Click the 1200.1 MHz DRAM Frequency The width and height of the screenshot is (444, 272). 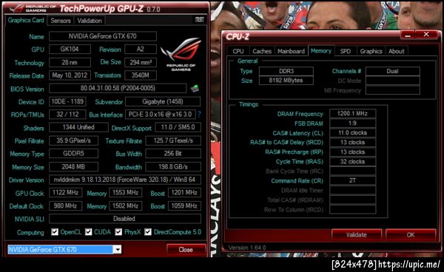pyautogui.click(x=353, y=113)
